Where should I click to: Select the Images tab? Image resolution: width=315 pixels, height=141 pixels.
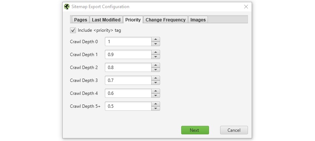(198, 20)
